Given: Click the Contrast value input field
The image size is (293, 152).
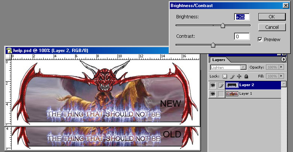Looking at the screenshot, I should (242, 36).
